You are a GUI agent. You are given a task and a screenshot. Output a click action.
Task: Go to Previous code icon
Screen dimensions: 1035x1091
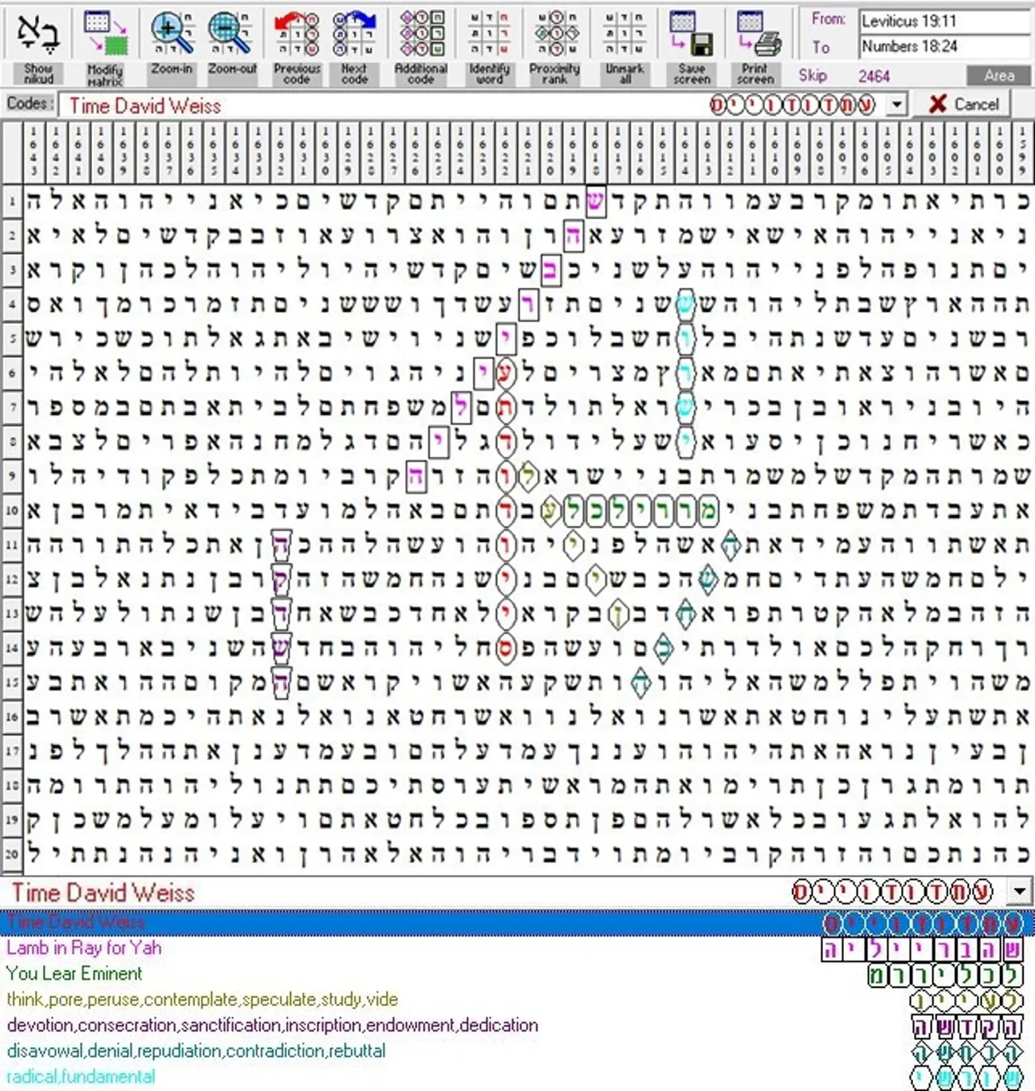tap(297, 33)
